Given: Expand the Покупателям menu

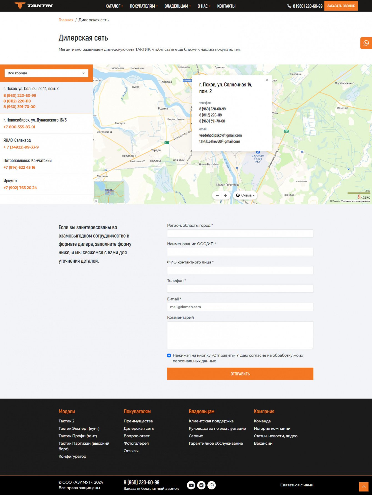Looking at the screenshot, I should pos(144,6).
